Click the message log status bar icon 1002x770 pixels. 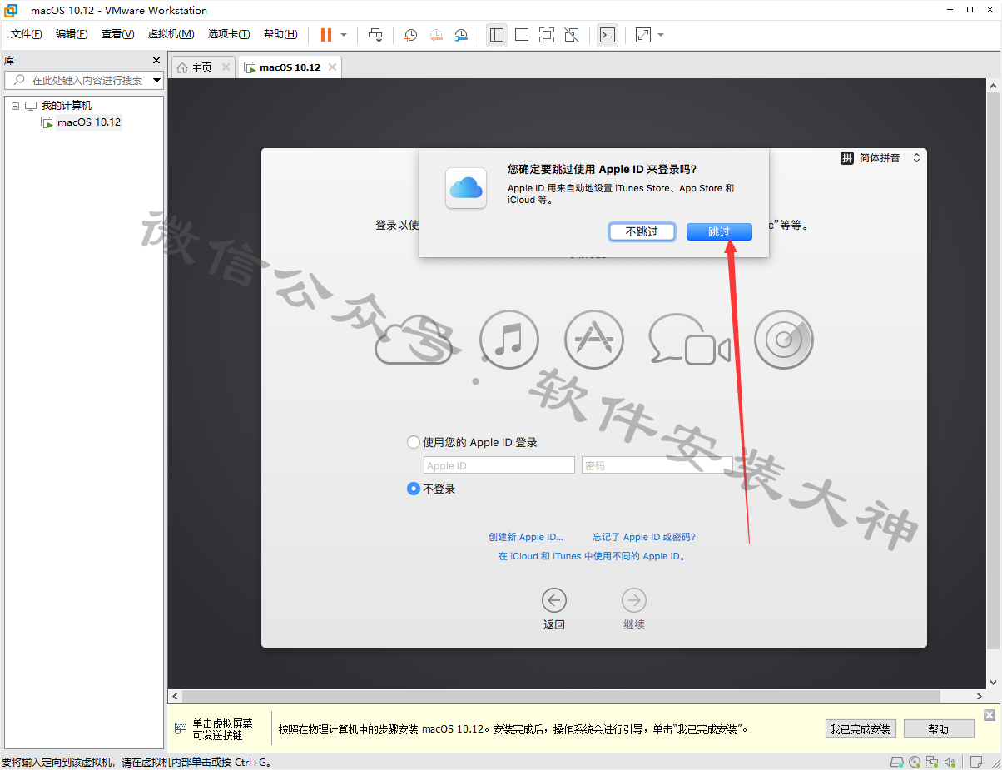click(x=976, y=762)
